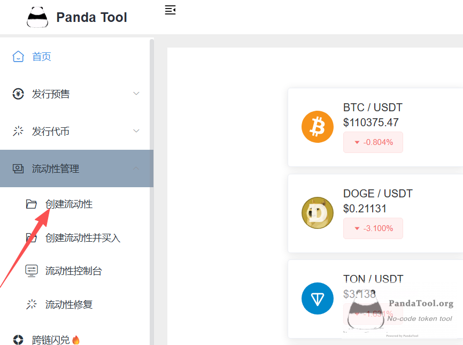Click the DOGE / USDT pair title
Viewport: 463px width, 345px height.
click(377, 194)
